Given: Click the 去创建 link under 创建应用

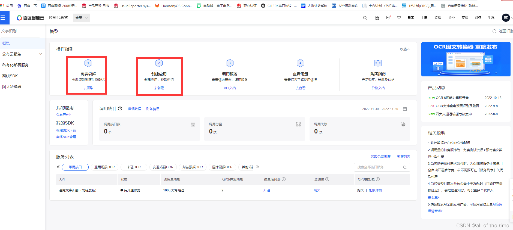Looking at the screenshot, I should (159, 88).
